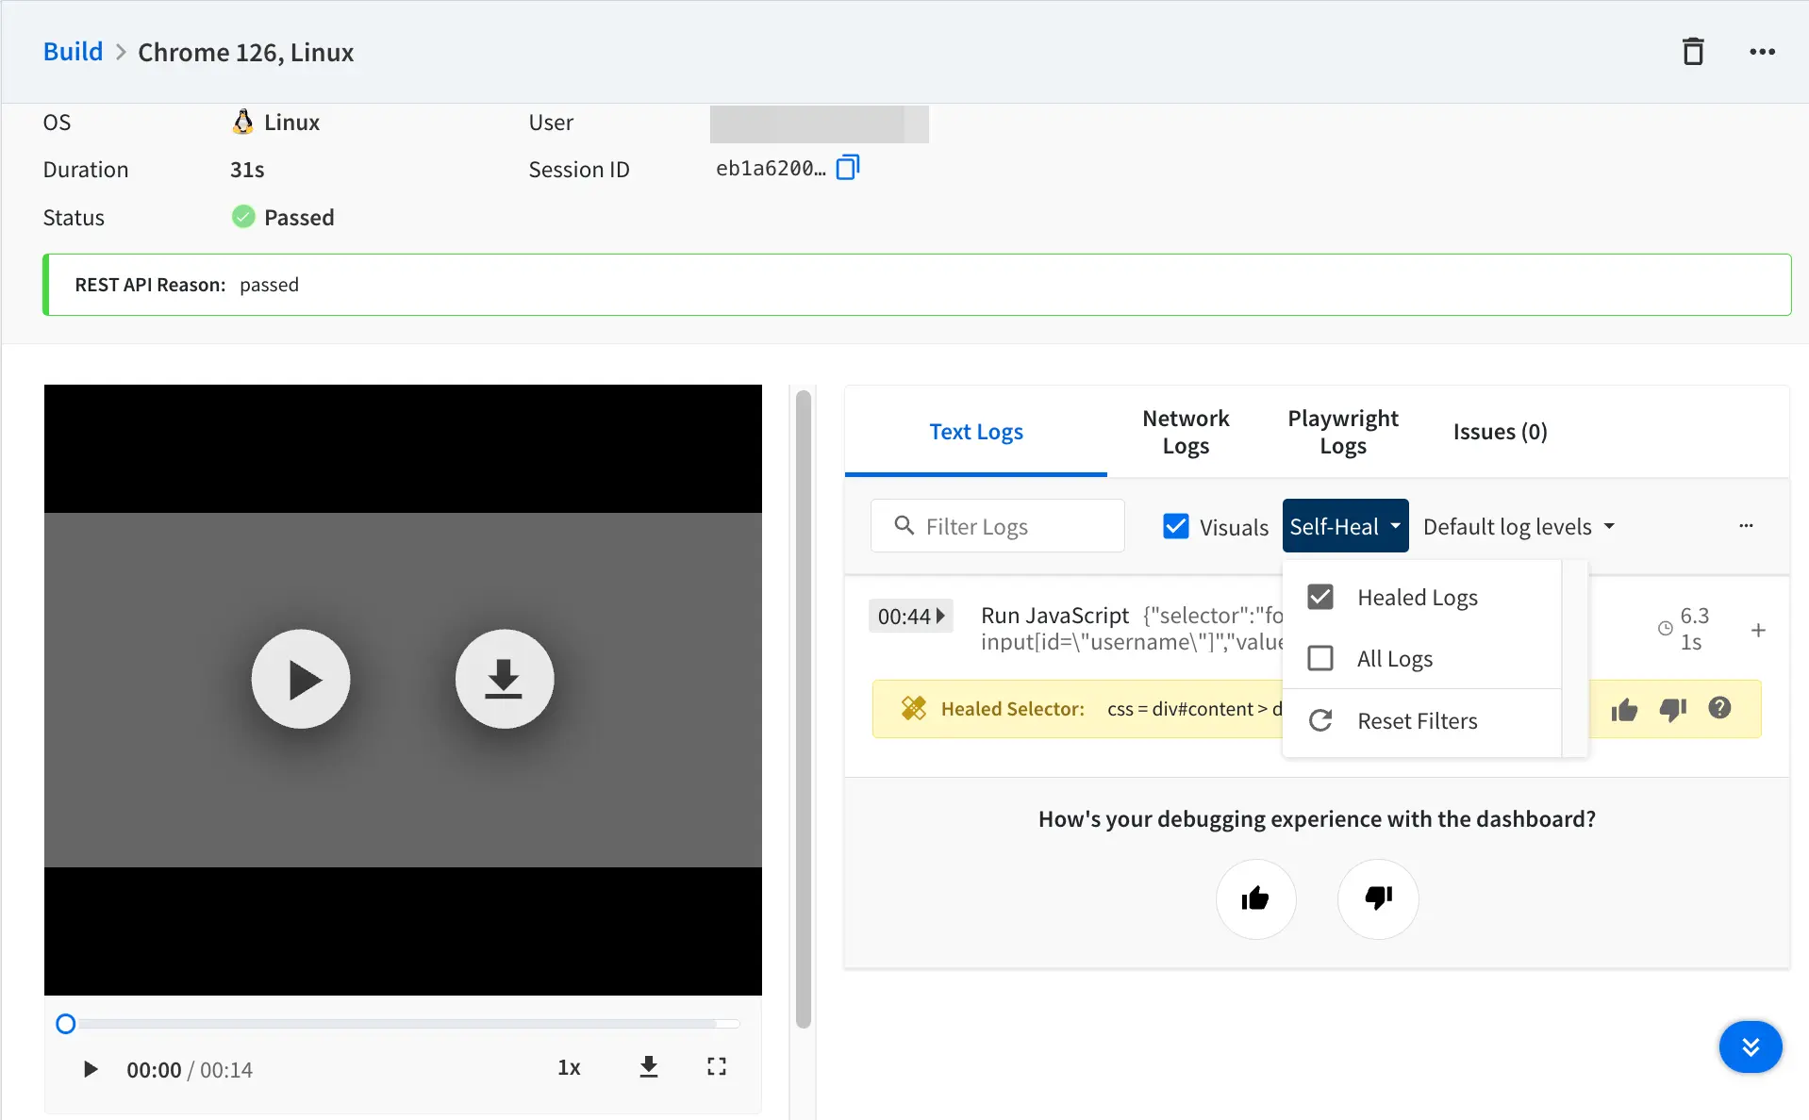
Task: Thumbs up the healed selector
Action: pyautogui.click(x=1624, y=709)
